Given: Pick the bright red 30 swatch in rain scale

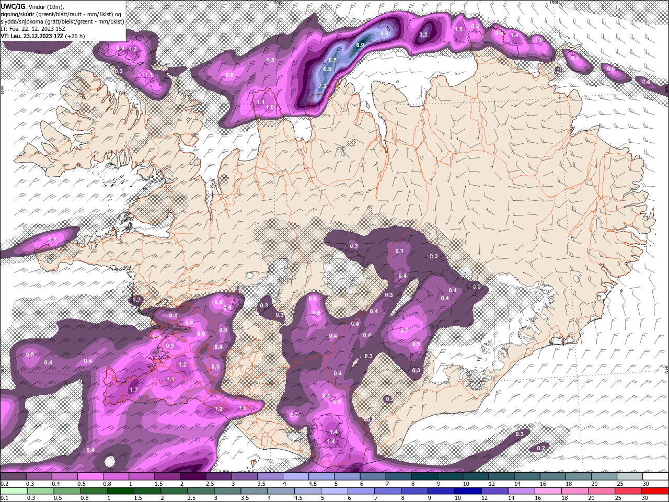Looking at the screenshot, I should [655, 491].
